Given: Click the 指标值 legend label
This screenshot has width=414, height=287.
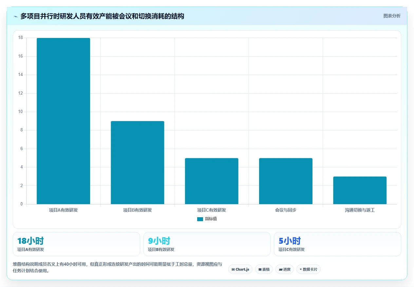Looking at the screenshot, I should coord(211,219).
